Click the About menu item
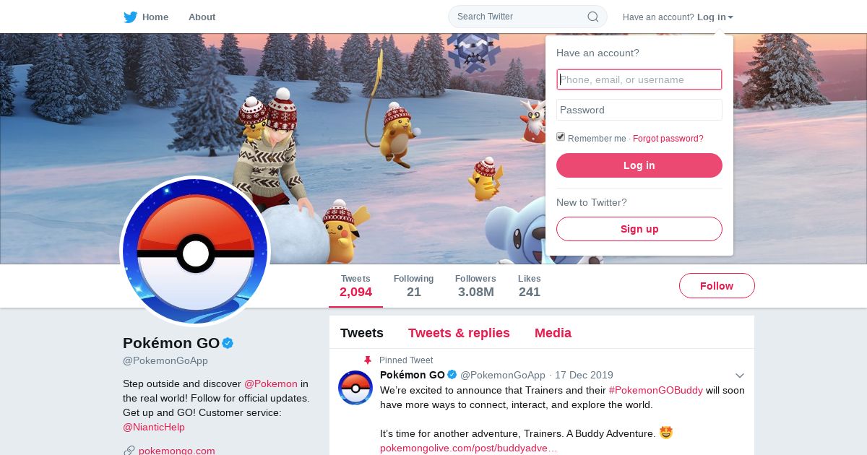Viewport: 867px width, 455px height. tap(202, 17)
